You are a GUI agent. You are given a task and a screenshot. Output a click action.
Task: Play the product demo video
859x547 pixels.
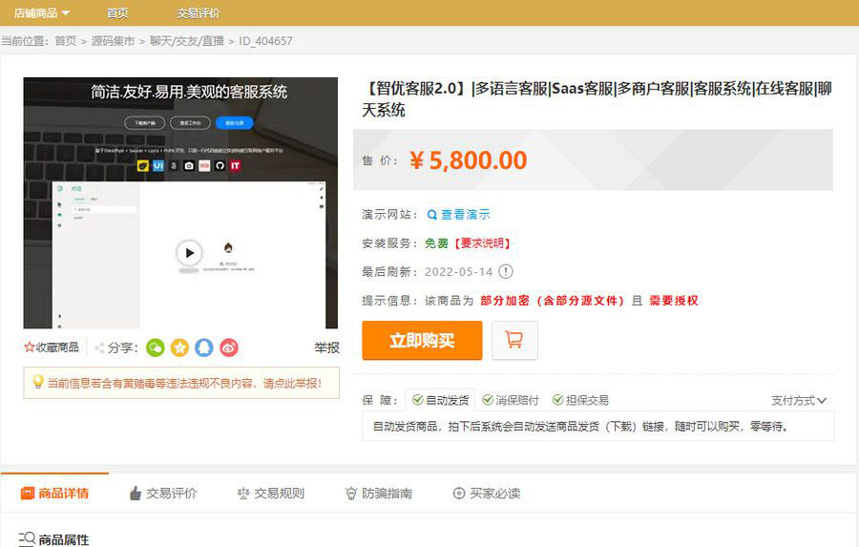[189, 253]
